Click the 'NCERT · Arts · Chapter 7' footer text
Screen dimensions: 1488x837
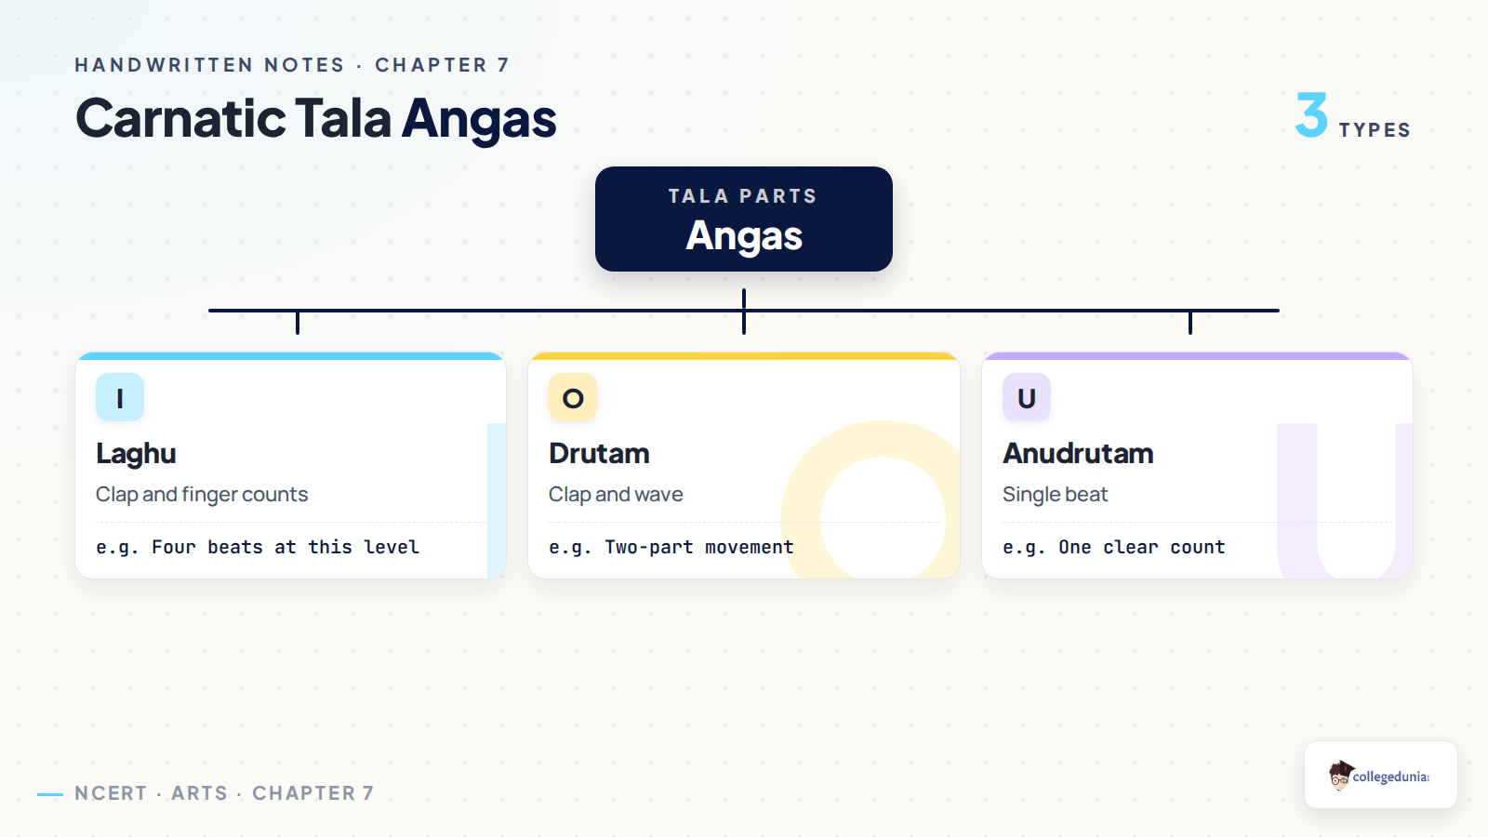(224, 793)
